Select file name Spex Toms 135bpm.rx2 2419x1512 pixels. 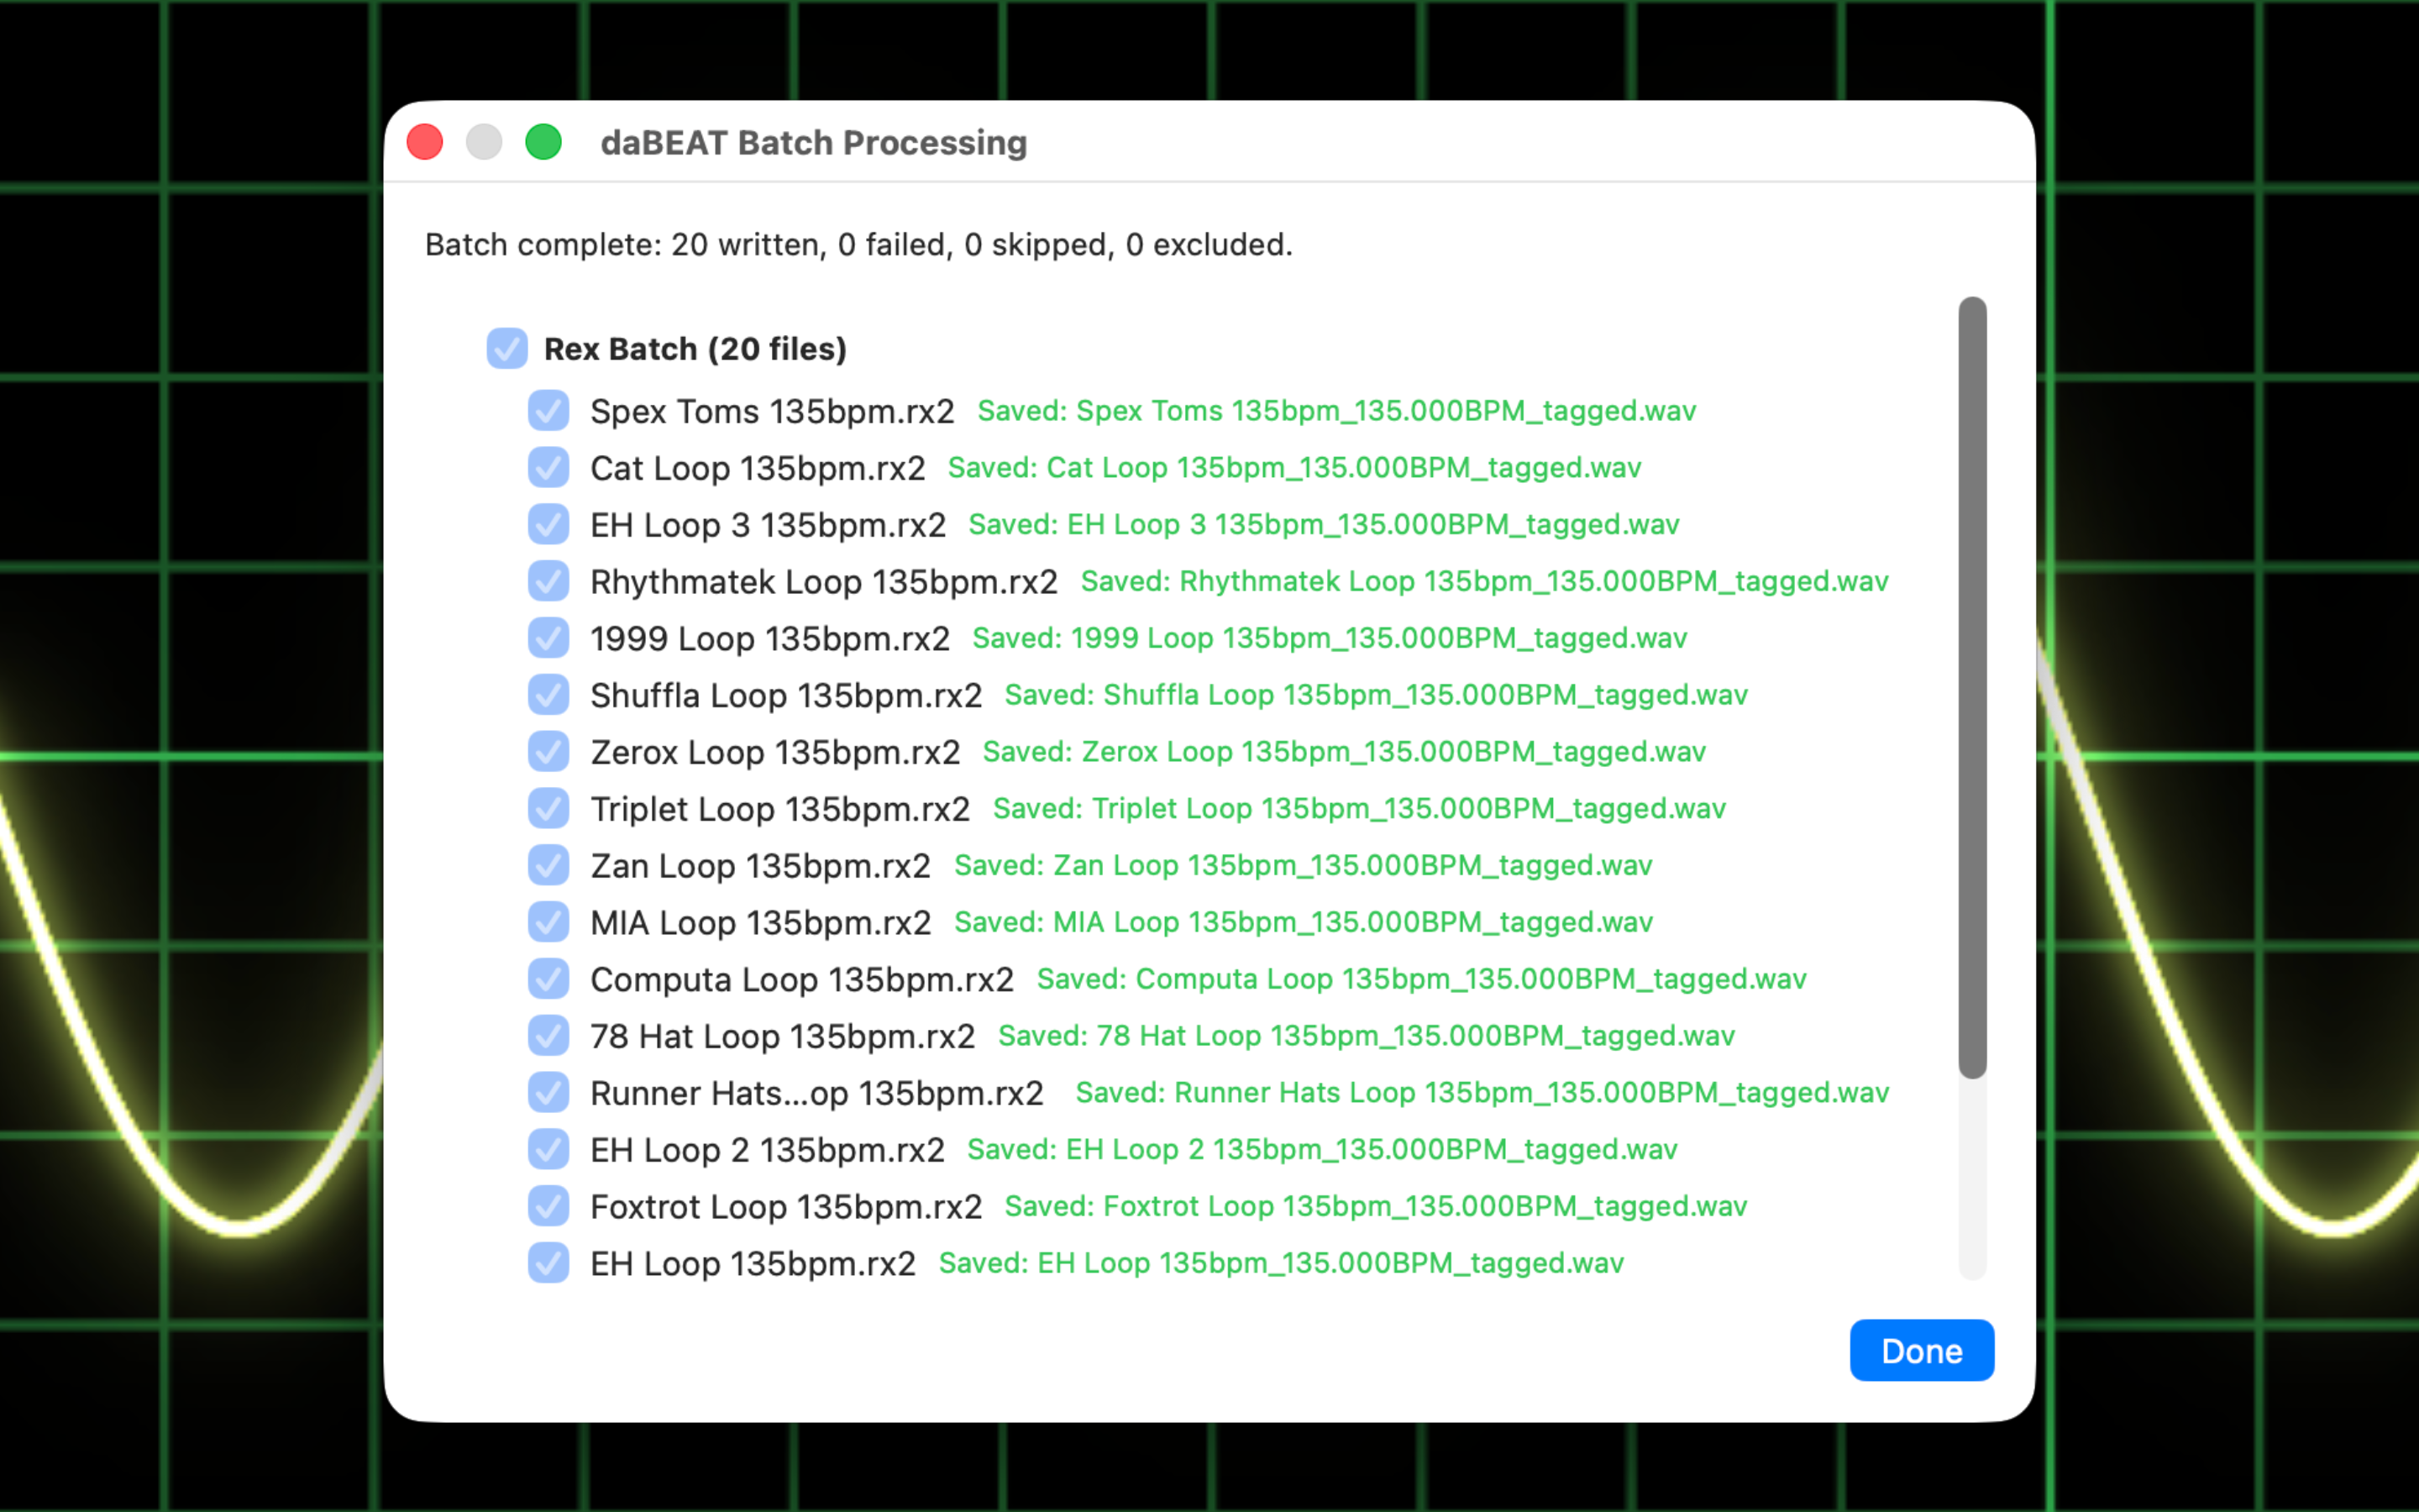tap(772, 412)
